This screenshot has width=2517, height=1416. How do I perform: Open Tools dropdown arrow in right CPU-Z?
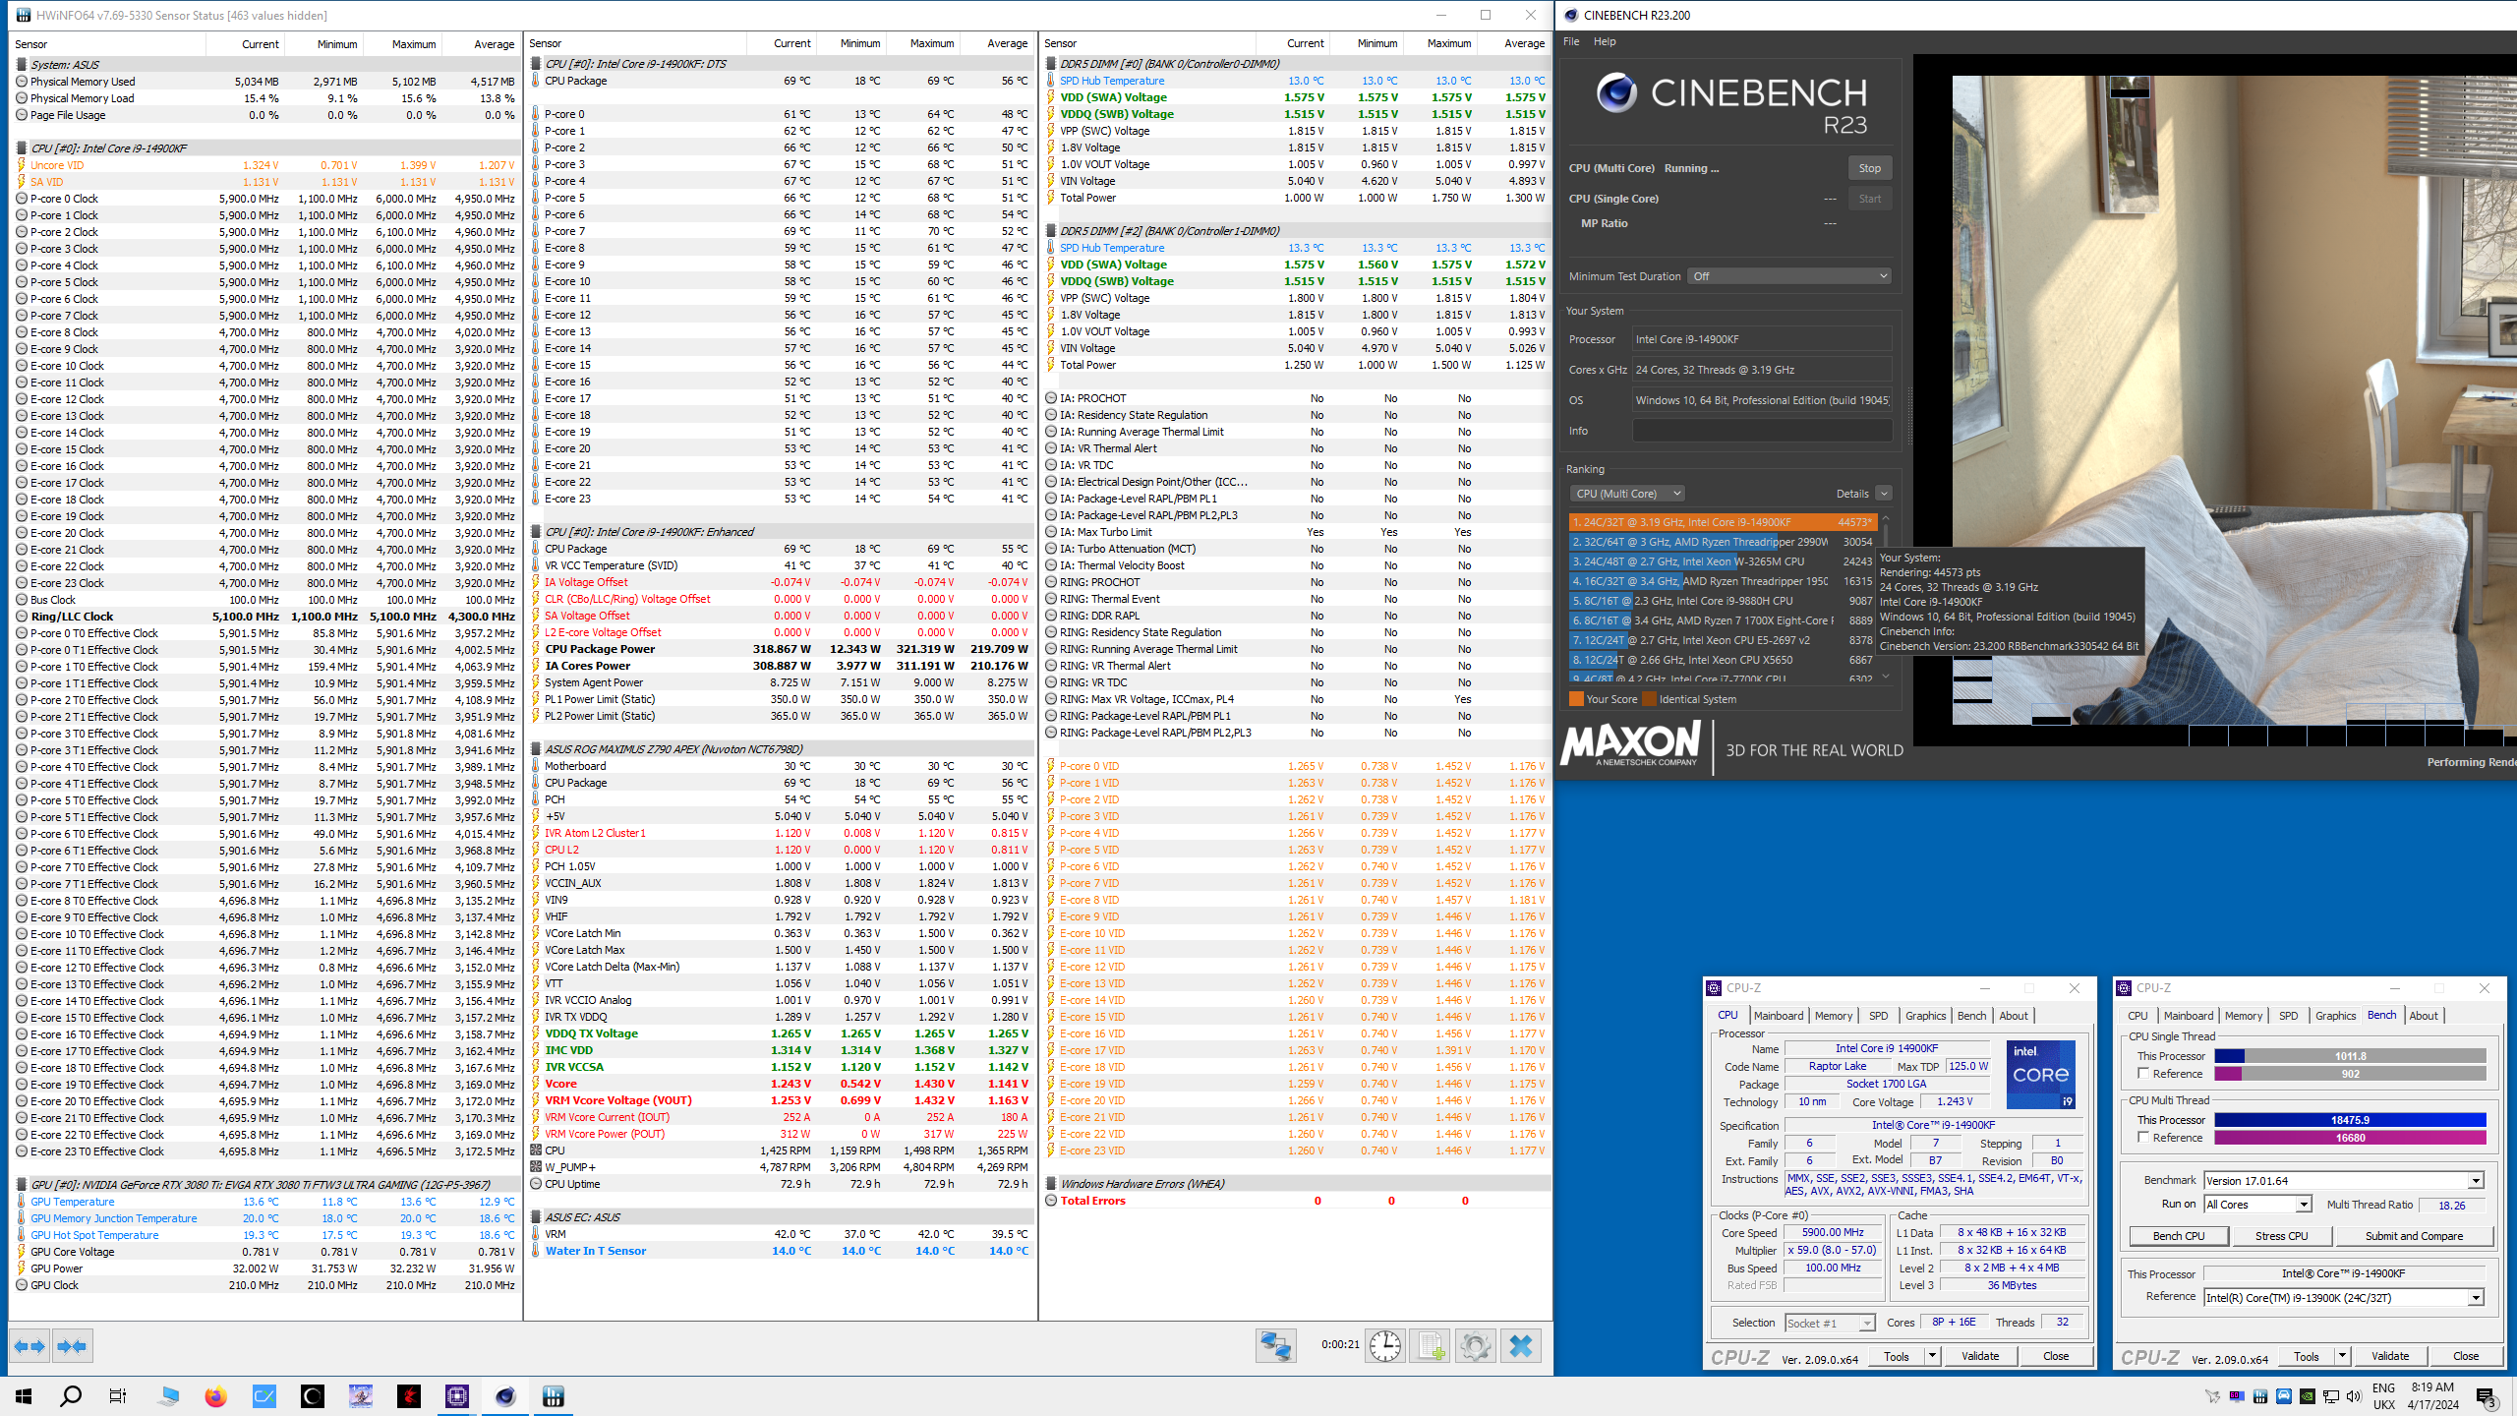(x=2341, y=1356)
